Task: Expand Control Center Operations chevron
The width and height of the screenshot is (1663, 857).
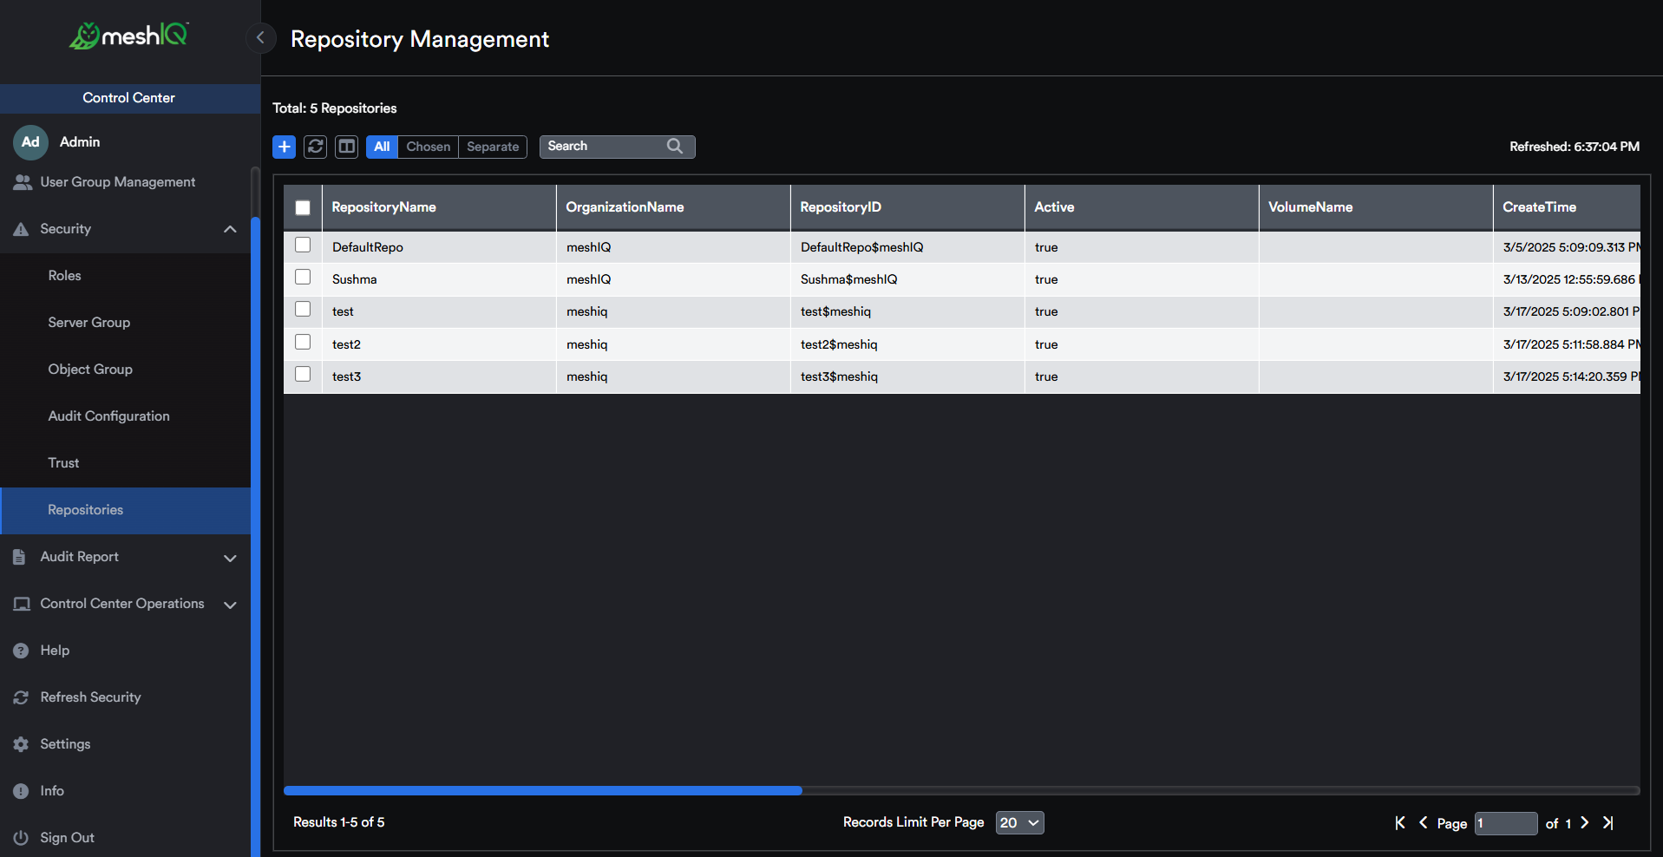Action: pos(230,605)
